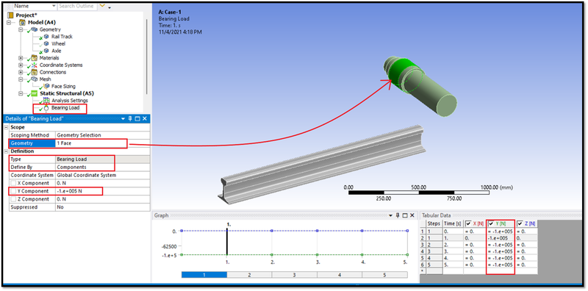Screen dimensions: 588x291
Task: Click the Axle body icon
Action: pyautogui.click(x=46, y=51)
